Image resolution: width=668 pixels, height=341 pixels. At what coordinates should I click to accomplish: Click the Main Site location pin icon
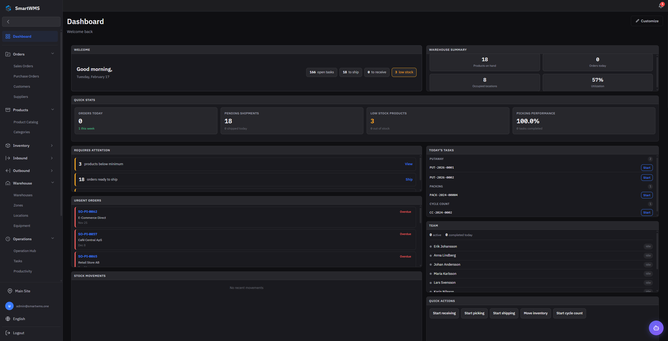click(x=10, y=291)
